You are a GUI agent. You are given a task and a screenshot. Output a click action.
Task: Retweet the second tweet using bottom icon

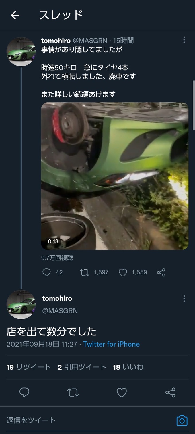73,392
